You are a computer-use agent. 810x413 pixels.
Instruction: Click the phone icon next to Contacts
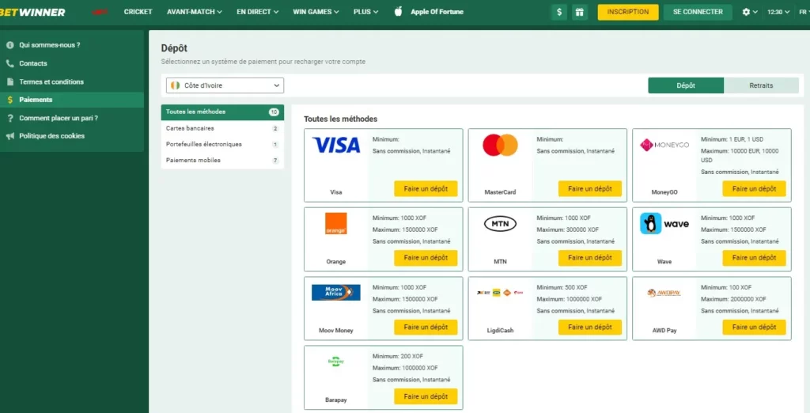click(x=9, y=63)
